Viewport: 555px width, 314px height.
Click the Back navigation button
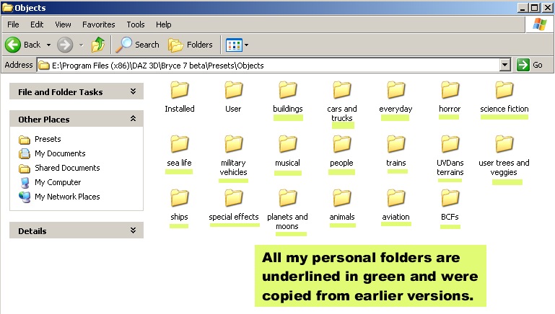tap(23, 45)
